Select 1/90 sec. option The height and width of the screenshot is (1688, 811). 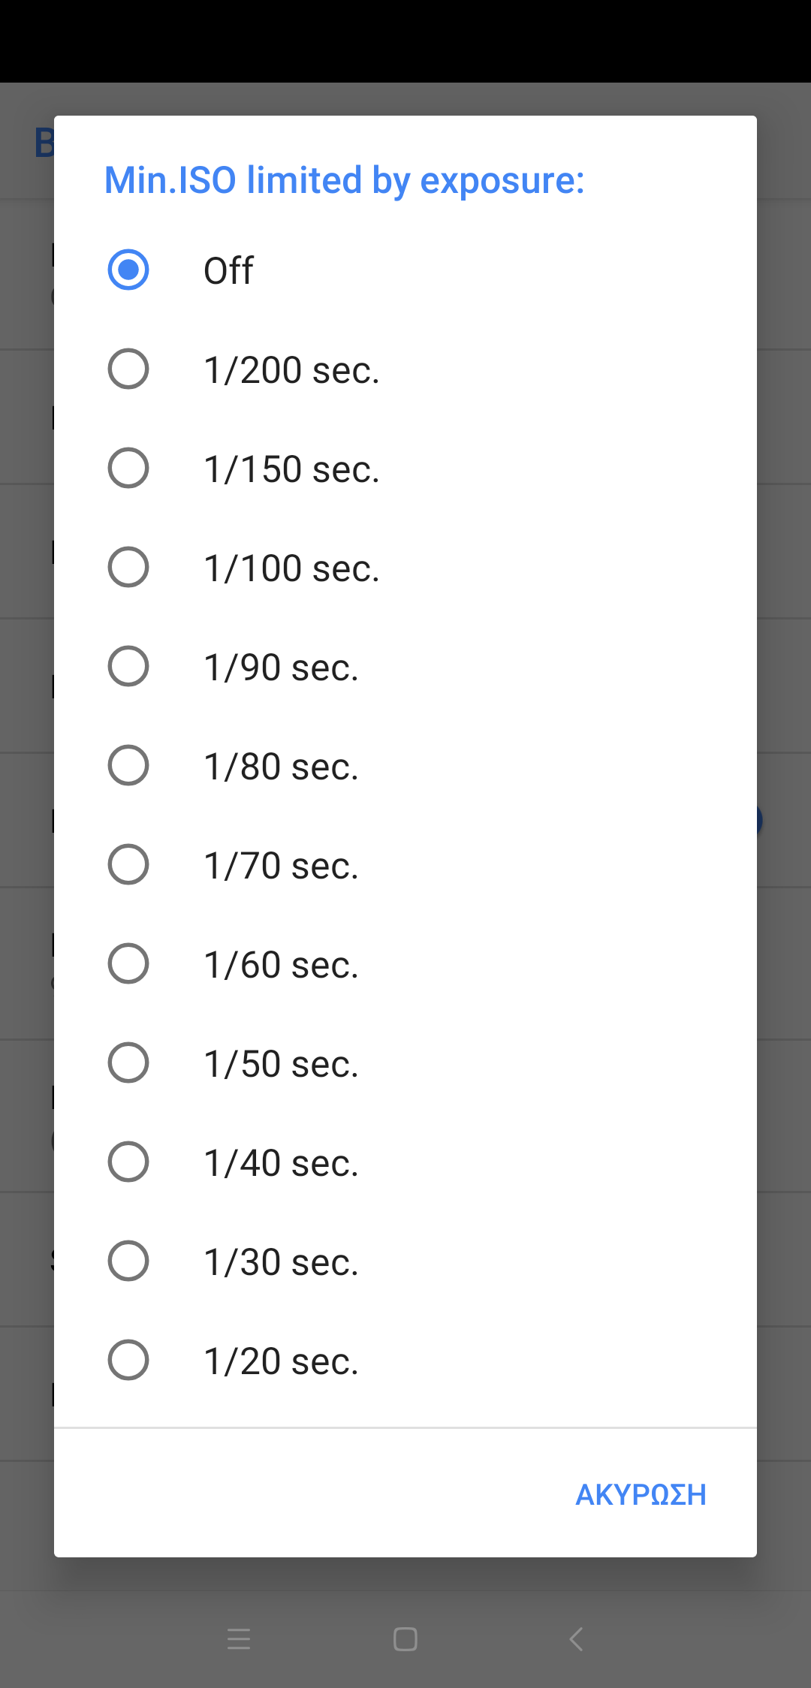(128, 666)
